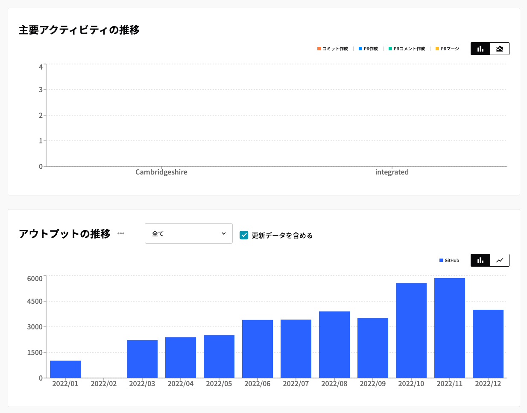Click the 2022/04 bar

coord(181,358)
